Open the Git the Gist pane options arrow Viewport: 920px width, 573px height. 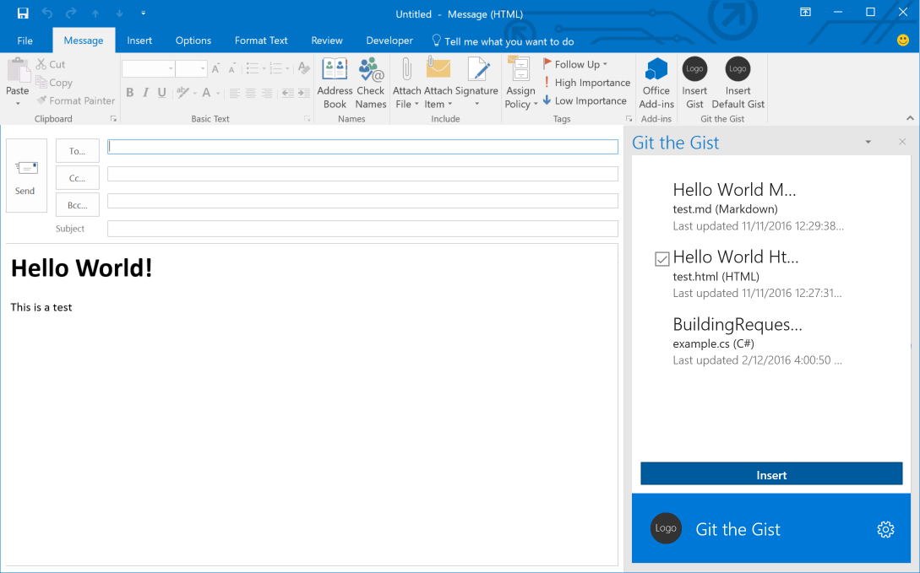click(868, 142)
